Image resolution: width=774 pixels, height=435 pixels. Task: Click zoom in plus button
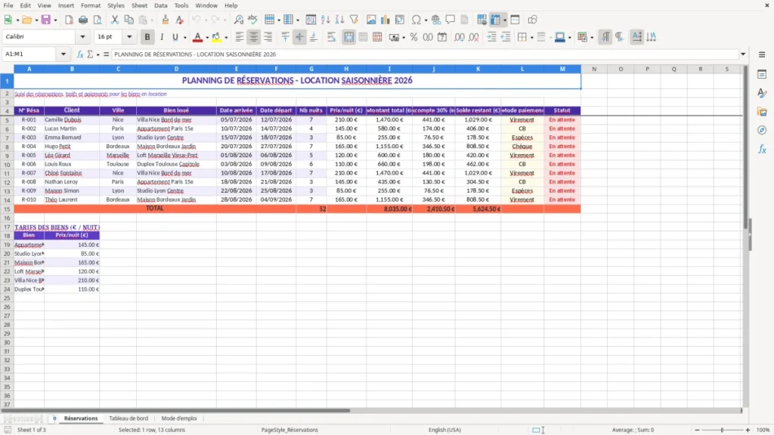click(748, 430)
